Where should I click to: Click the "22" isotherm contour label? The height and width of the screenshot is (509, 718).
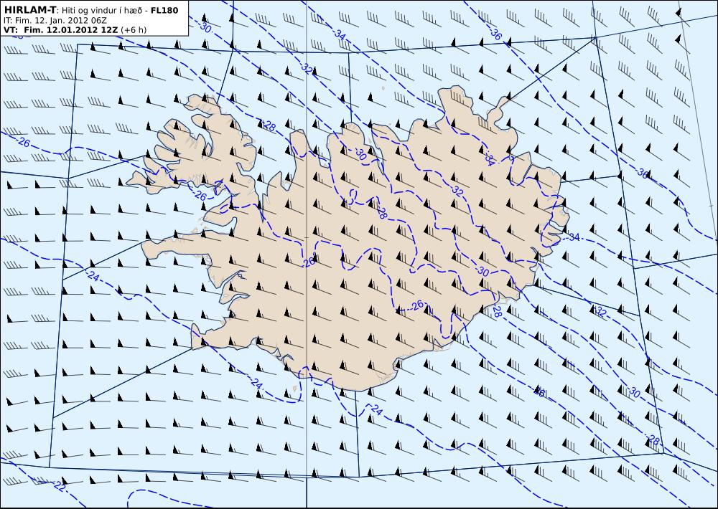(x=60, y=487)
